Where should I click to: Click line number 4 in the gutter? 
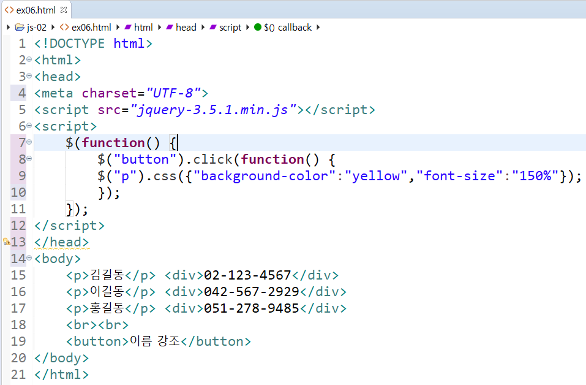pyautogui.click(x=22, y=93)
